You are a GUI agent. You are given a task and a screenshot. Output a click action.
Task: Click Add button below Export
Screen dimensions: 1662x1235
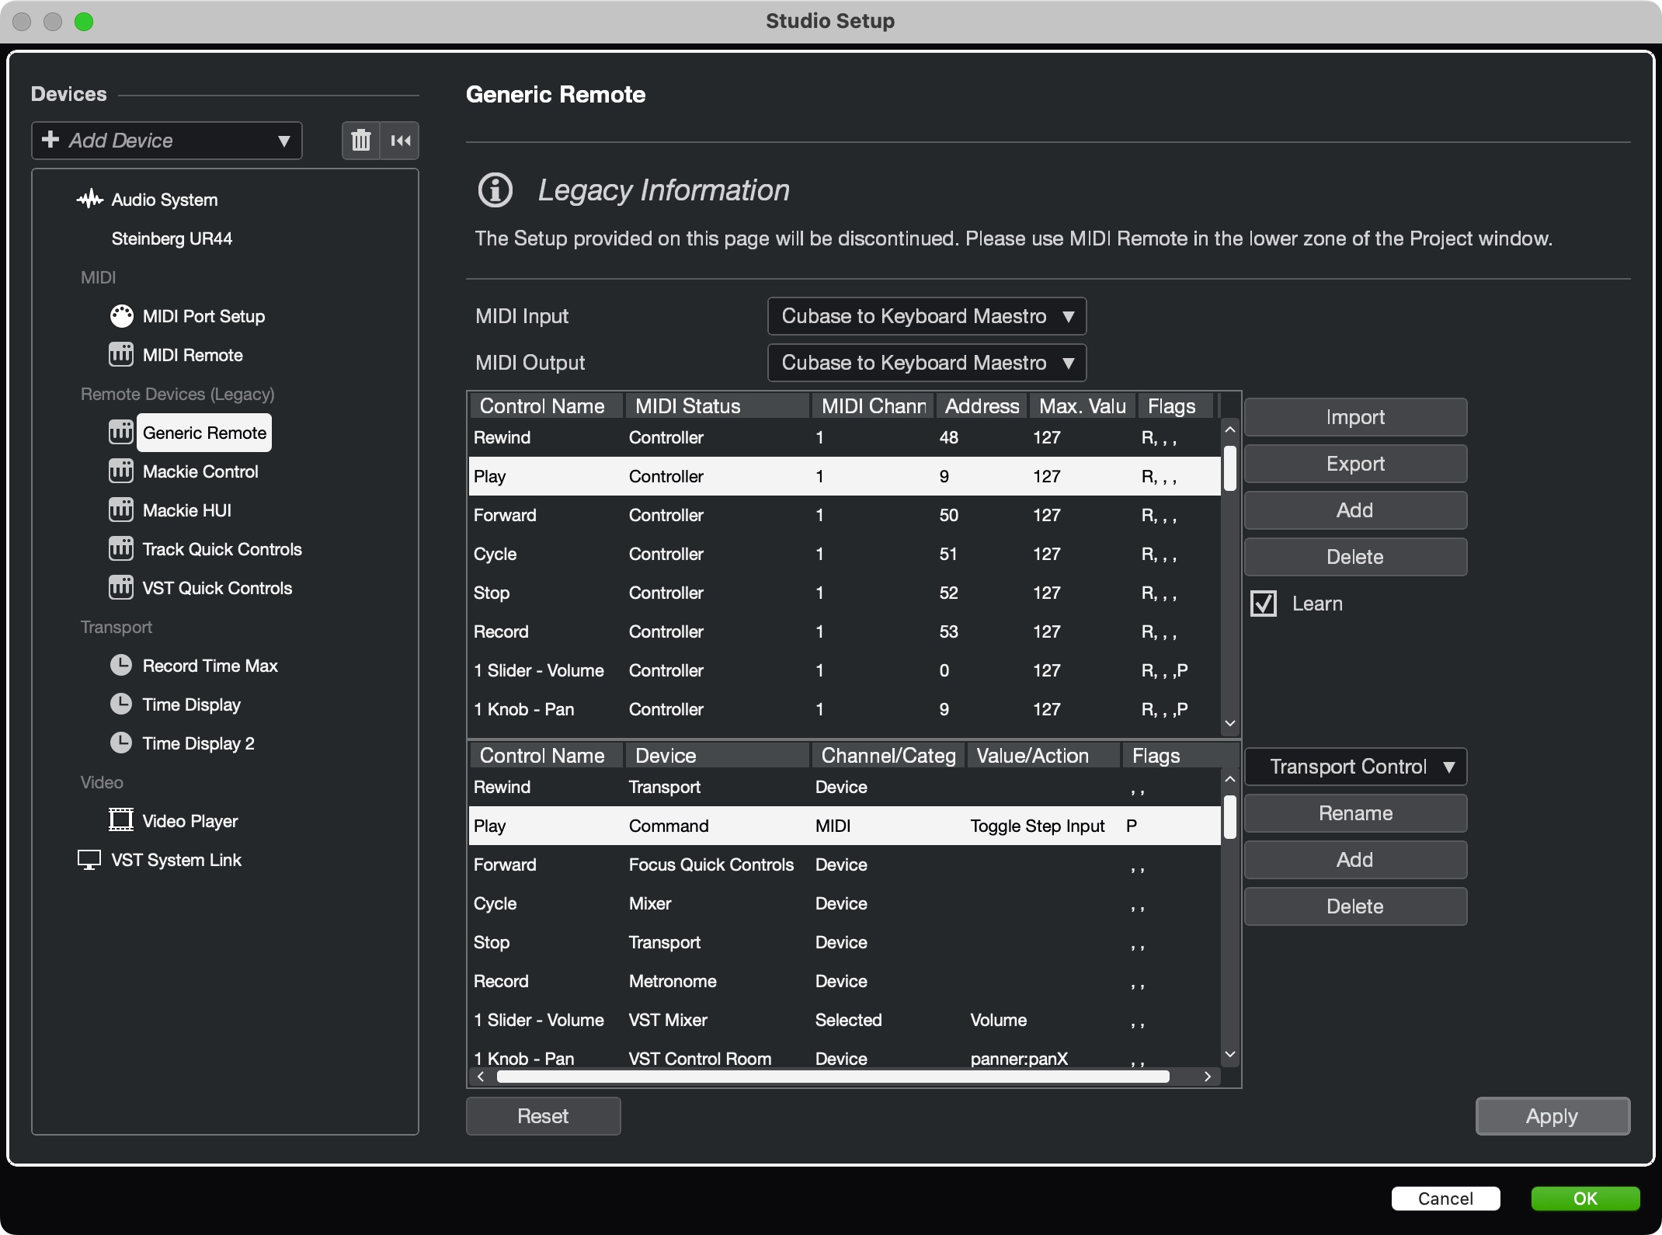coord(1355,510)
